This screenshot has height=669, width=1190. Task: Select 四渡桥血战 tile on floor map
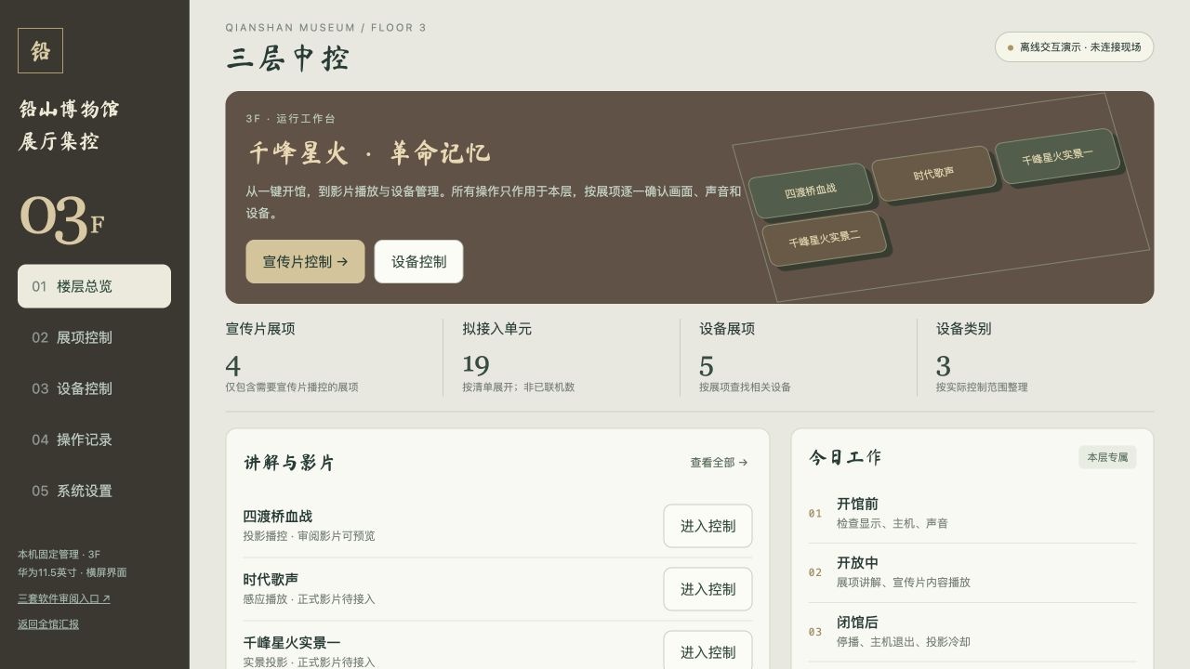point(811,190)
